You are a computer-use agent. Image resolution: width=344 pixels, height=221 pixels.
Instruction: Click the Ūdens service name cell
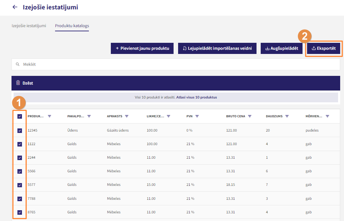click(x=72, y=130)
